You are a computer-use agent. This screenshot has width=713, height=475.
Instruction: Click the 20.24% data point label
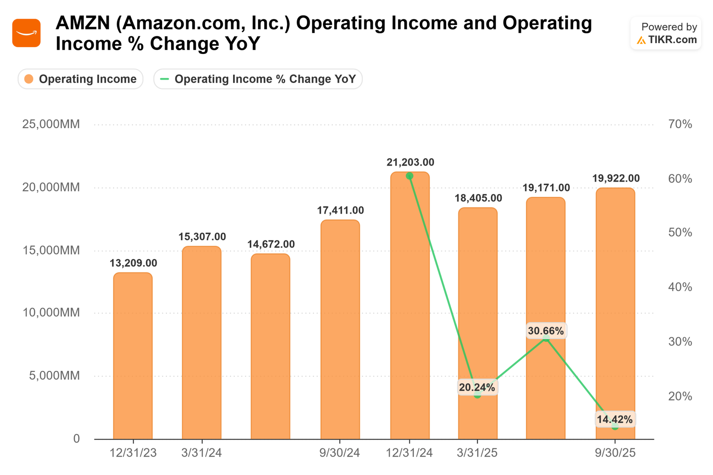(477, 387)
